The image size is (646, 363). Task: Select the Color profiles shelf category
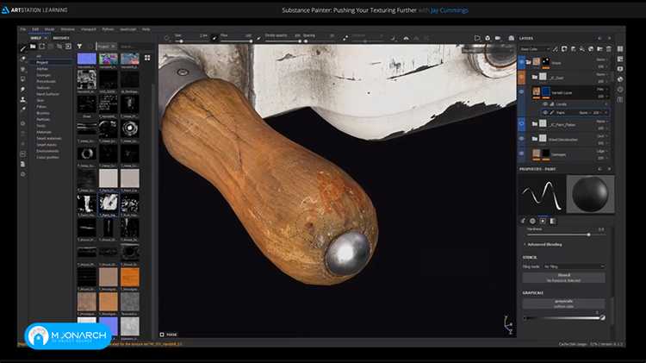point(47,157)
